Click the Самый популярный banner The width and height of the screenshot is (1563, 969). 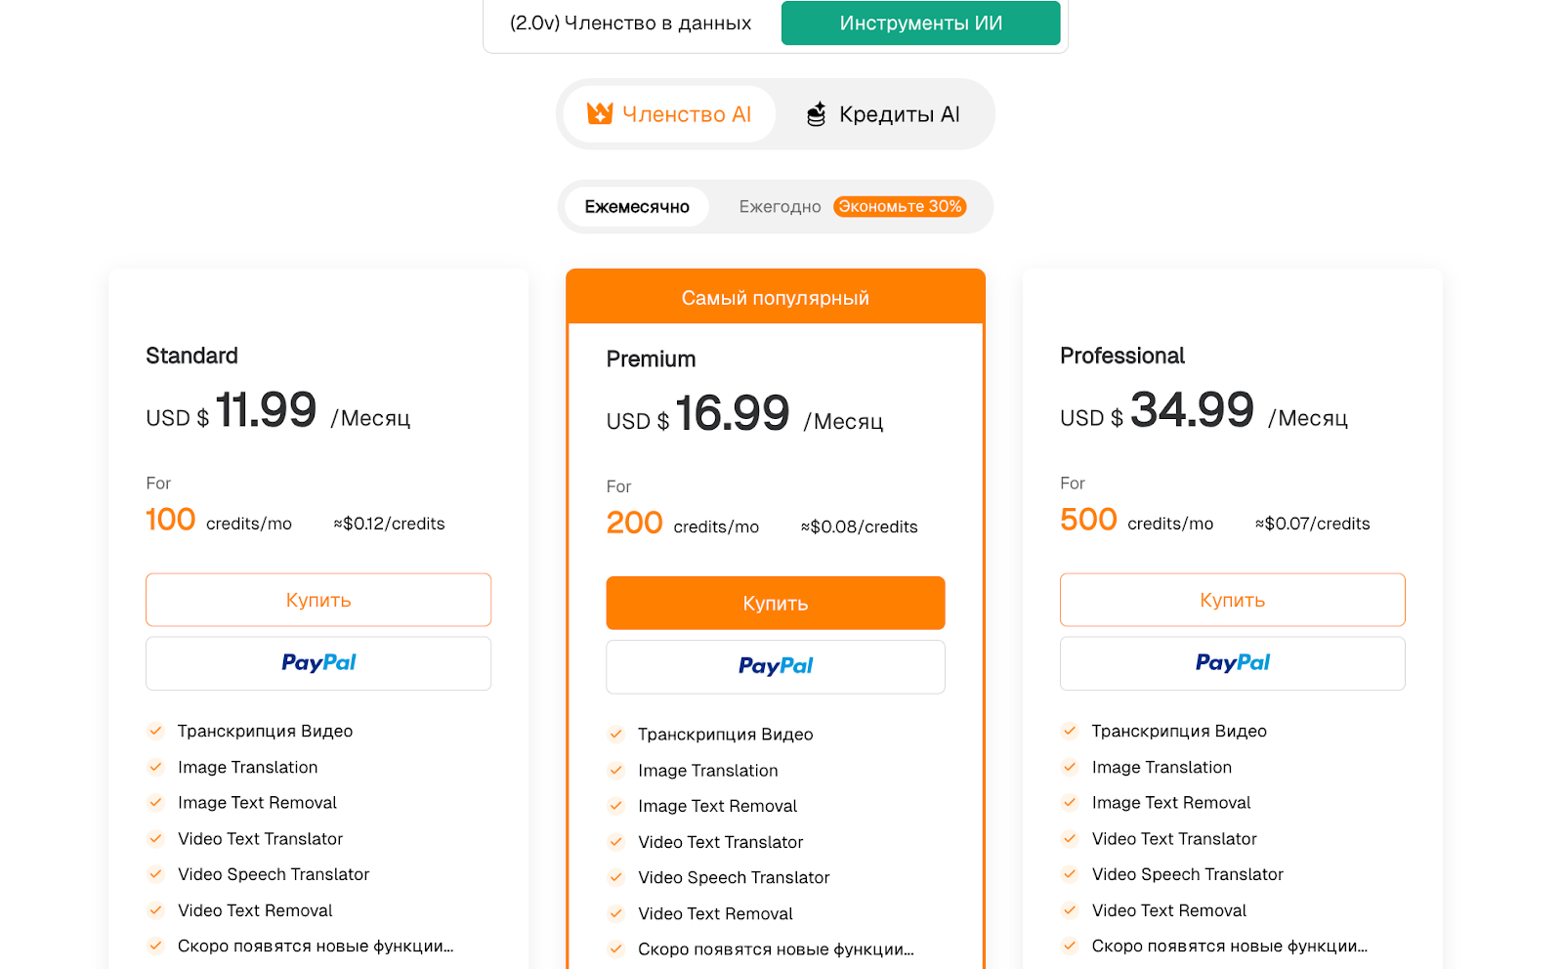tap(775, 298)
